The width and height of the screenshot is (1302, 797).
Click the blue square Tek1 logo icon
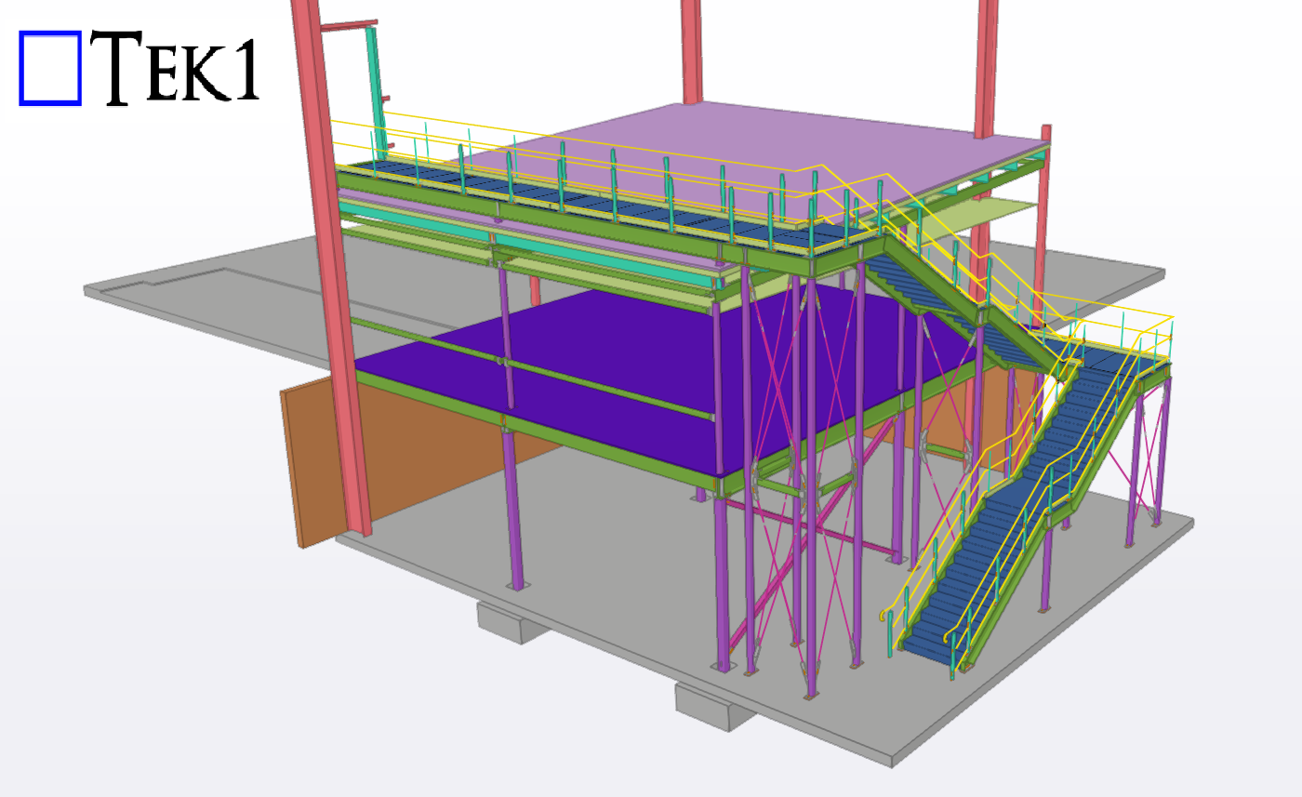pos(50,68)
